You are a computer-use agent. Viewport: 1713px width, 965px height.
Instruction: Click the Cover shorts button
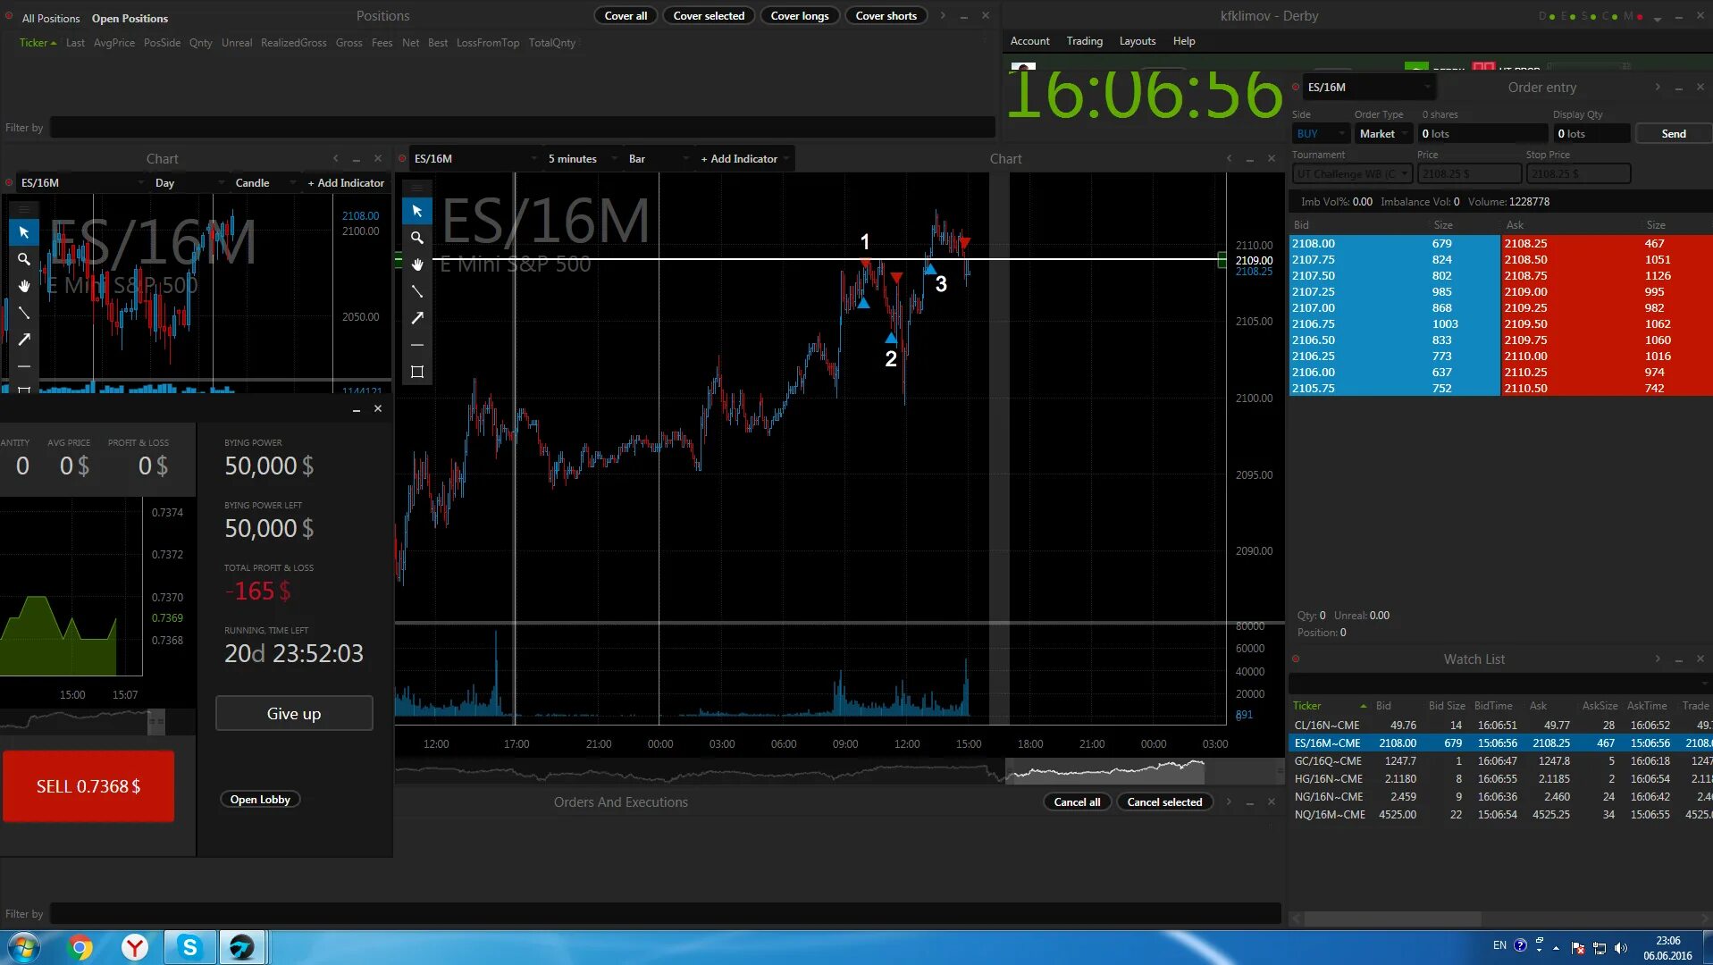[886, 16]
